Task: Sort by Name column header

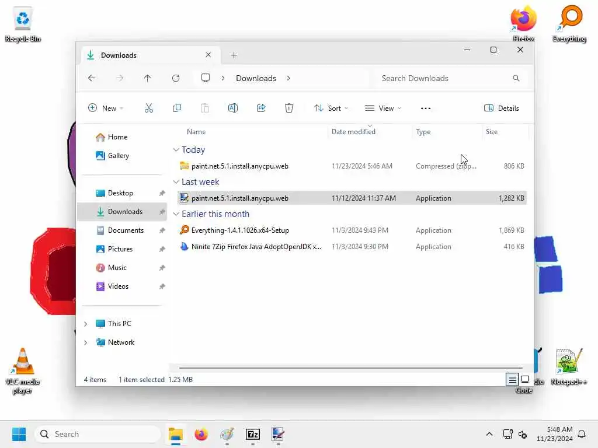Action: 196,132
